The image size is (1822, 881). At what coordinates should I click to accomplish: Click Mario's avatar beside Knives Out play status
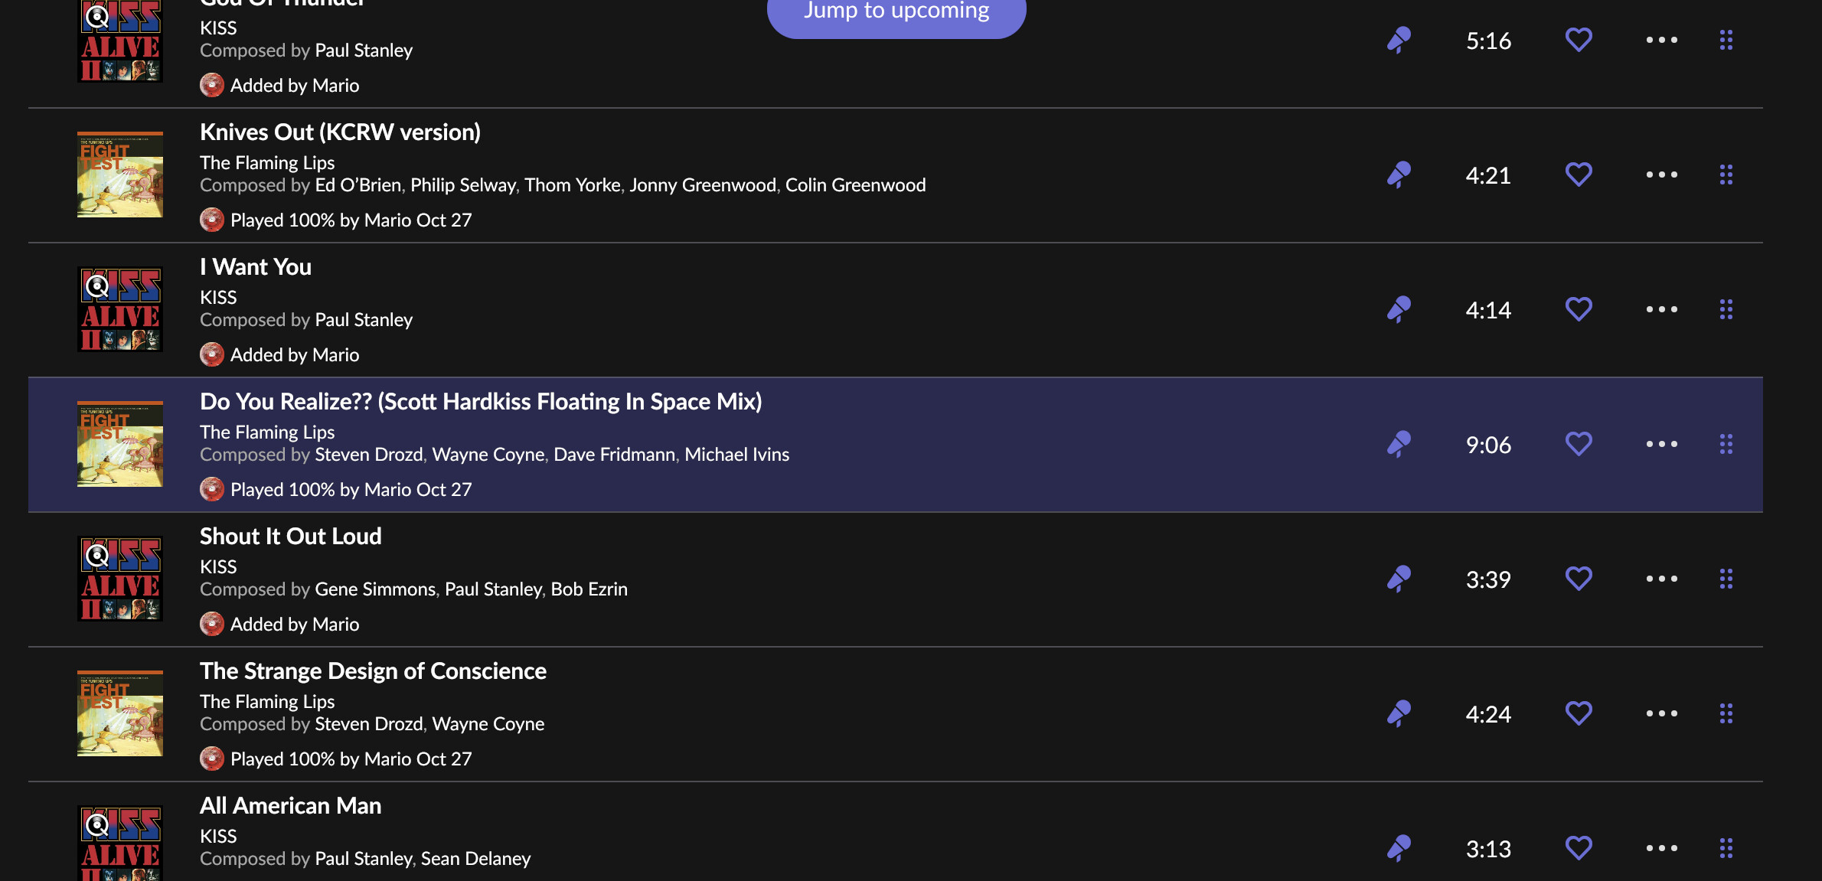pyautogui.click(x=212, y=220)
